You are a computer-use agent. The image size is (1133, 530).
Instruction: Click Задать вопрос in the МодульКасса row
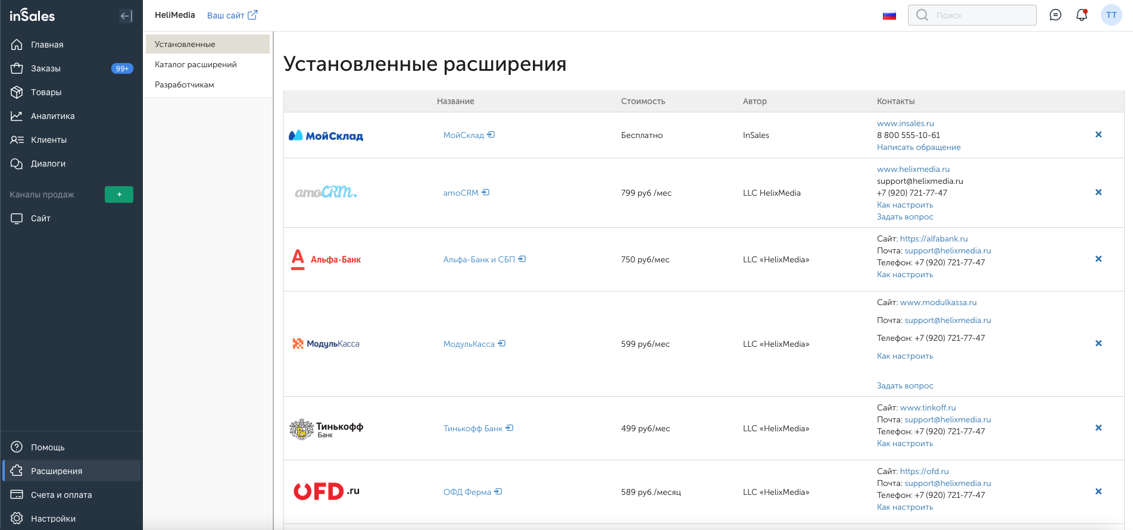click(905, 385)
